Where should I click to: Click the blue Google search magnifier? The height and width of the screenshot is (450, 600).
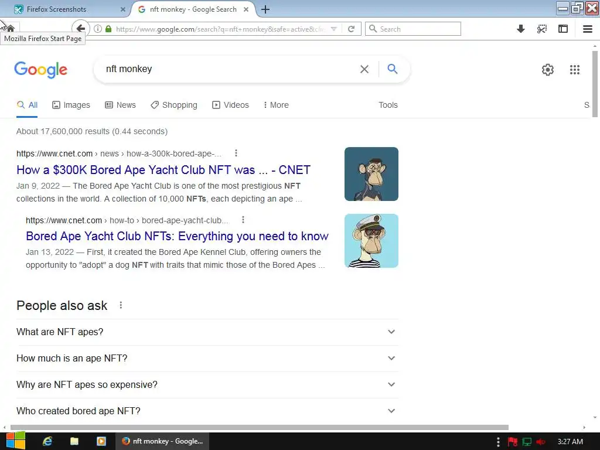point(392,69)
